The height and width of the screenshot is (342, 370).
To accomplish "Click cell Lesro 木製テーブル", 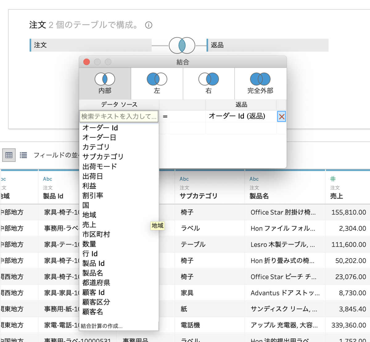I will 283,244.
